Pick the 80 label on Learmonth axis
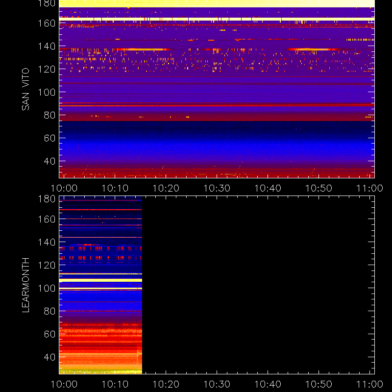392x392 pixels. (49, 311)
